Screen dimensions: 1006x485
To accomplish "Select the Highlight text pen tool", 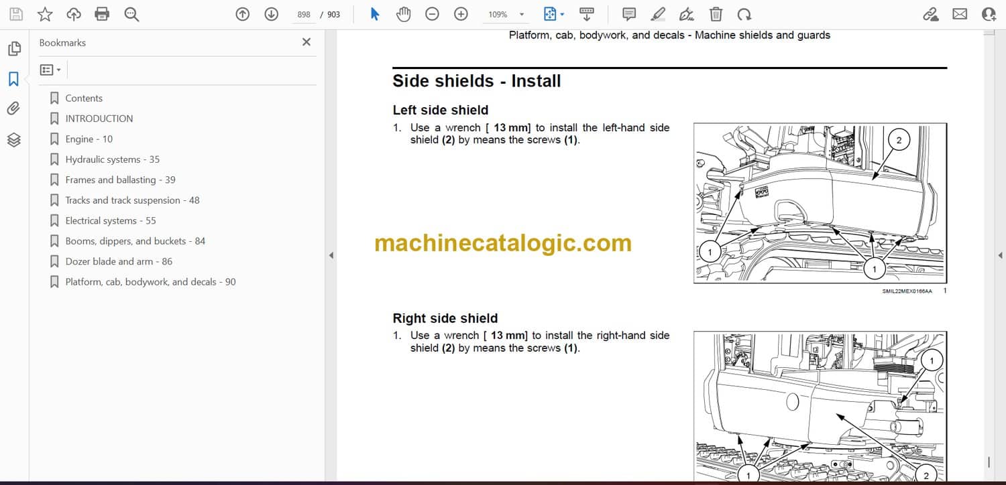I will click(658, 14).
